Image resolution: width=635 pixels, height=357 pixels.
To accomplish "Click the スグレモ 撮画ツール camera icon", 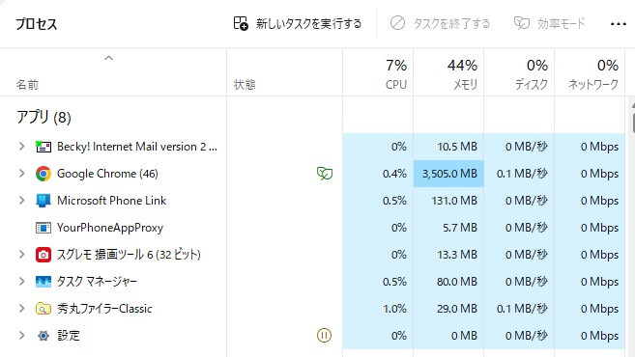I will pyautogui.click(x=43, y=255).
